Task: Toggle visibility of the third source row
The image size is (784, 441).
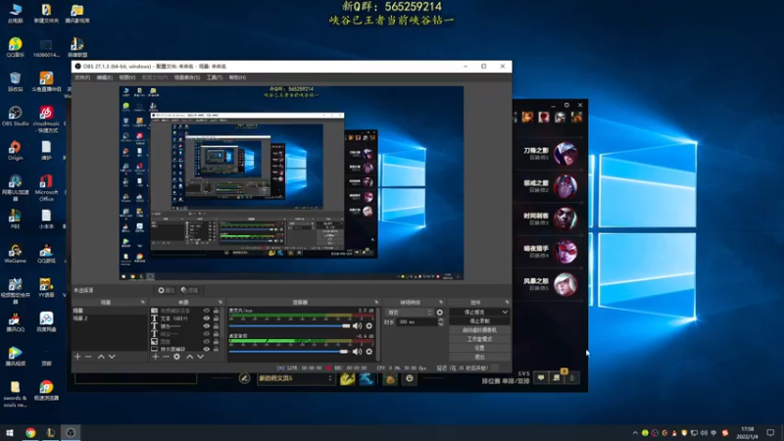Action: pyautogui.click(x=206, y=326)
